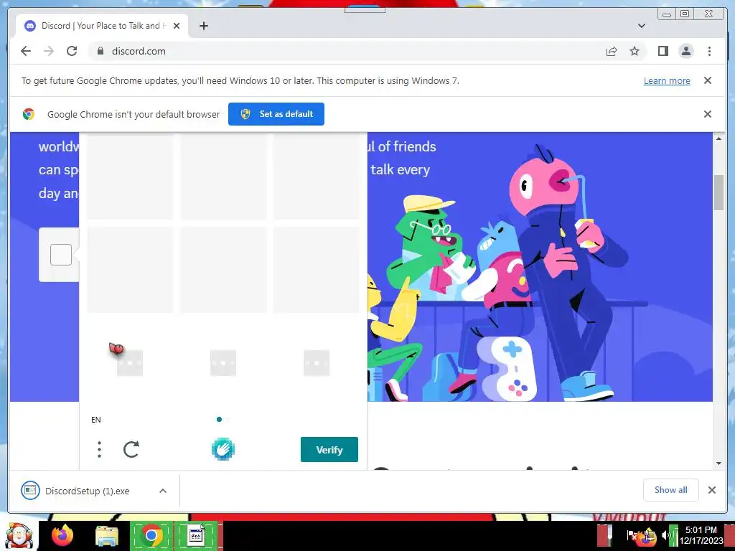Bookmark this tab with the star icon
Viewport: 735px width, 551px height.
click(x=635, y=51)
